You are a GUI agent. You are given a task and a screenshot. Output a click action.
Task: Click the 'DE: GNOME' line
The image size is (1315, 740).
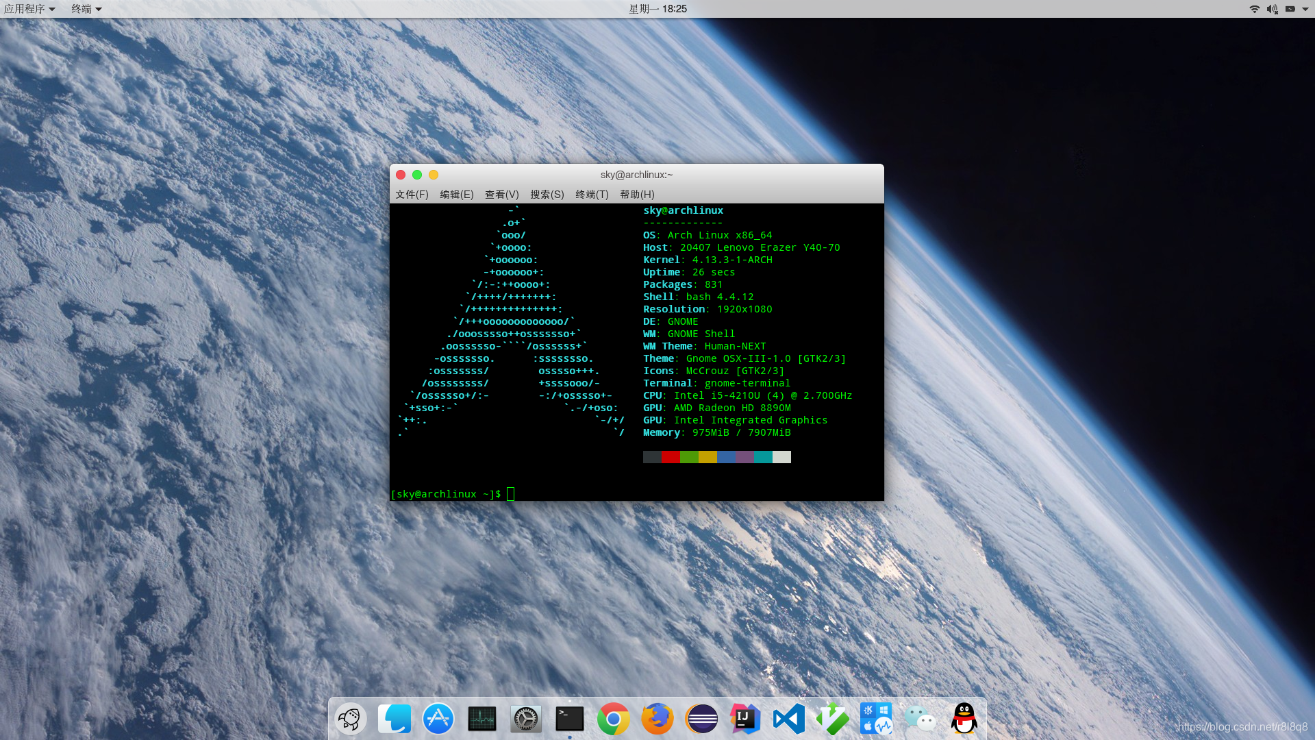pyautogui.click(x=671, y=321)
